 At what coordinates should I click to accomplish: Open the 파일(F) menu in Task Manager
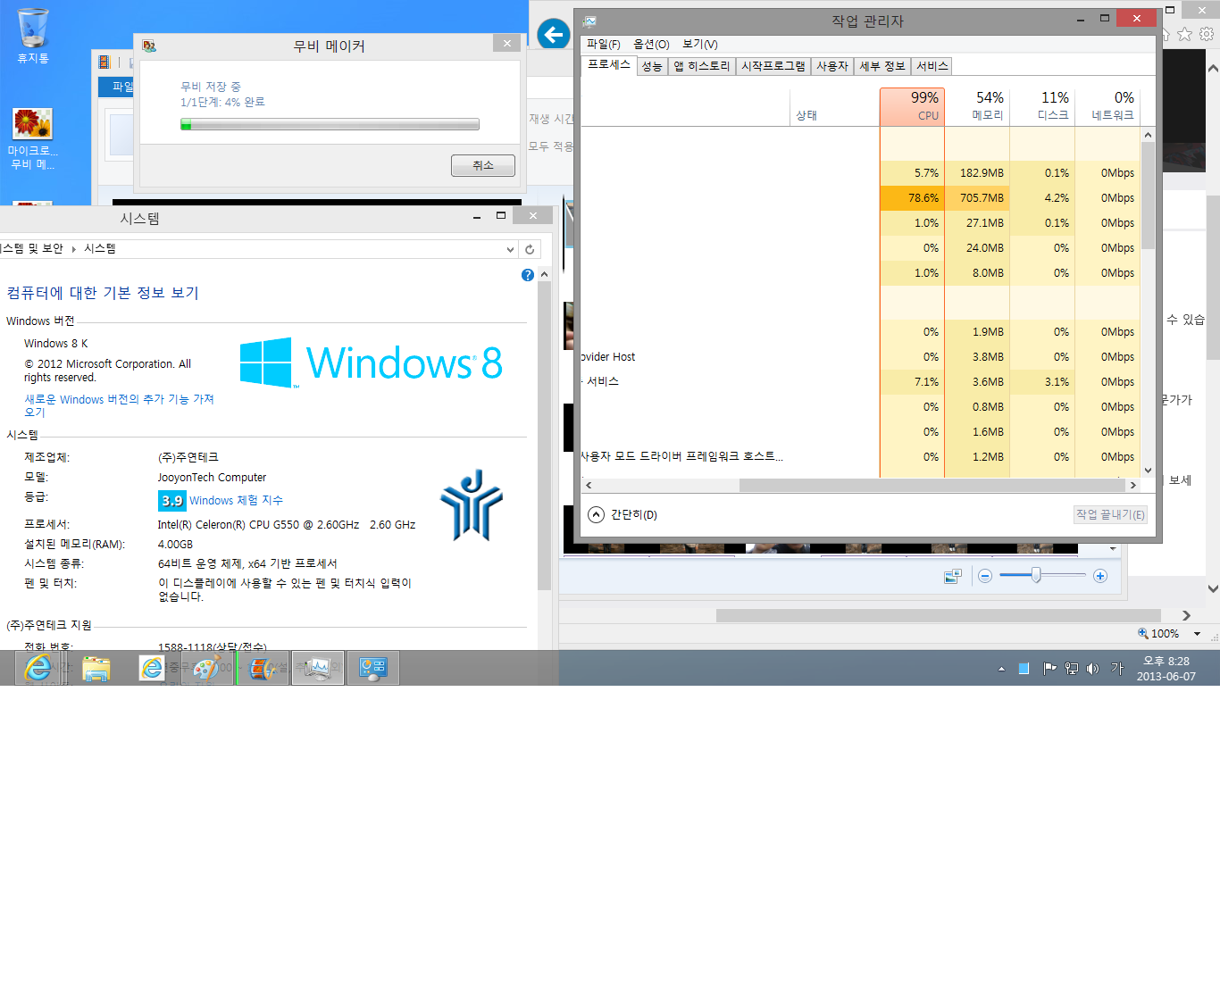(x=603, y=45)
